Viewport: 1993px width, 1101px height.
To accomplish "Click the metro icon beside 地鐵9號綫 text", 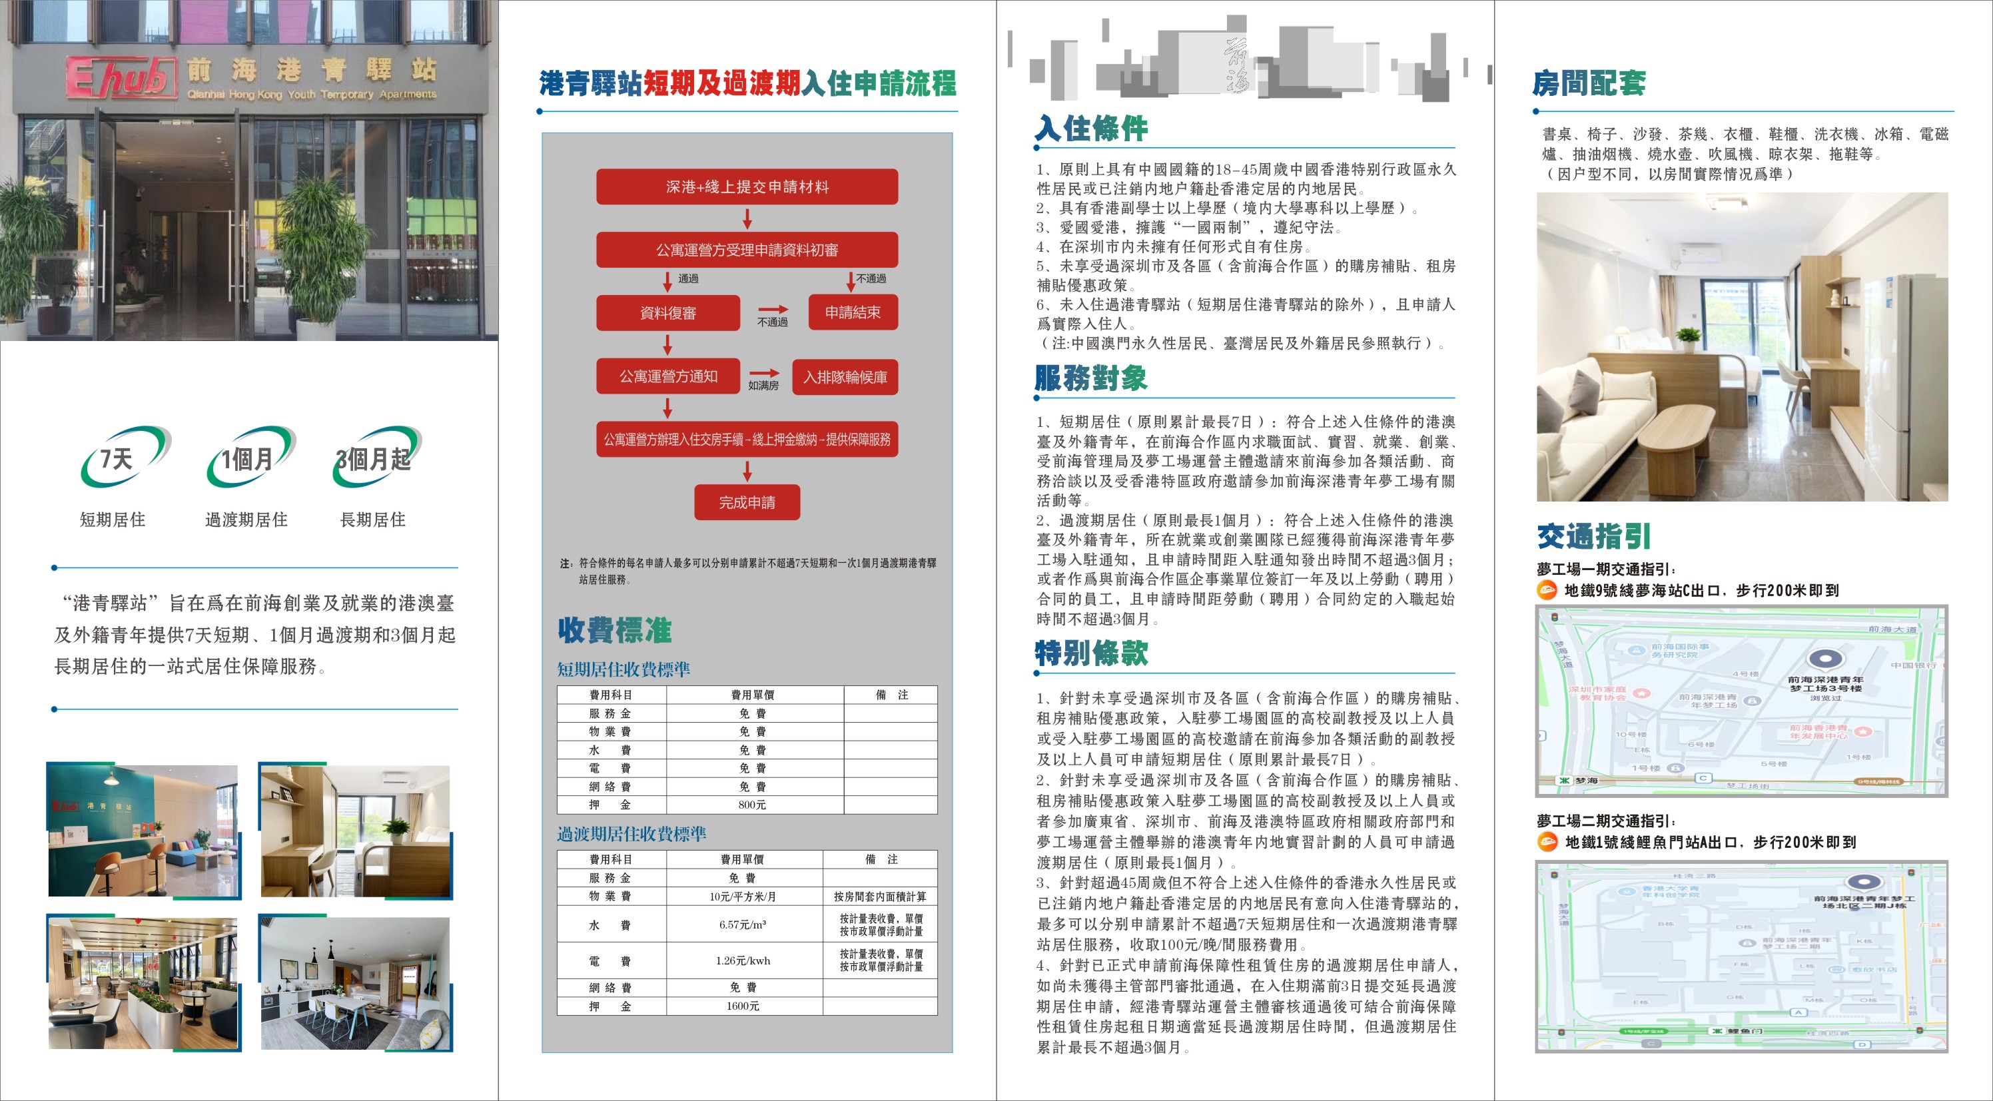I will 1547,590.
